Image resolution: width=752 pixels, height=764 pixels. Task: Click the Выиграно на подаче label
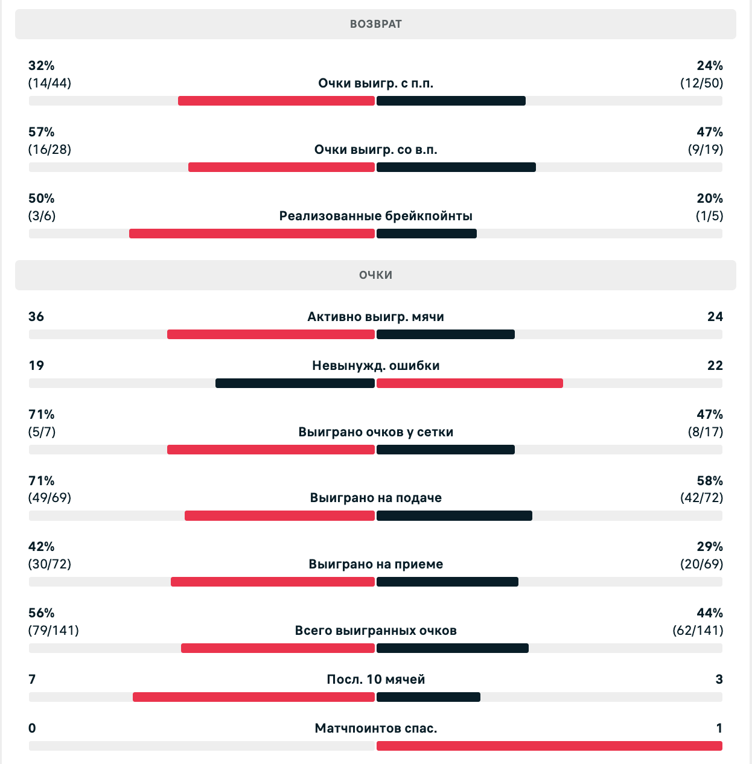click(x=375, y=498)
